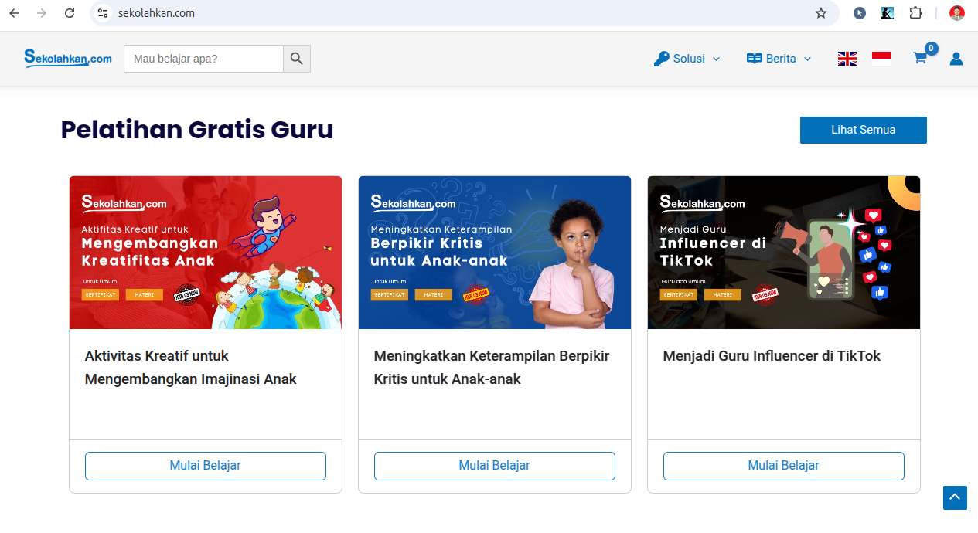Screen dimensions: 978x533
Task: View site information icon in address bar
Action: [103, 13]
